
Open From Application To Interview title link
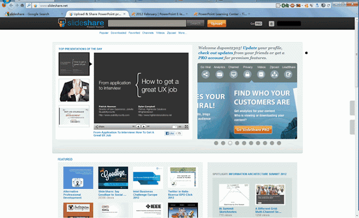123,134
